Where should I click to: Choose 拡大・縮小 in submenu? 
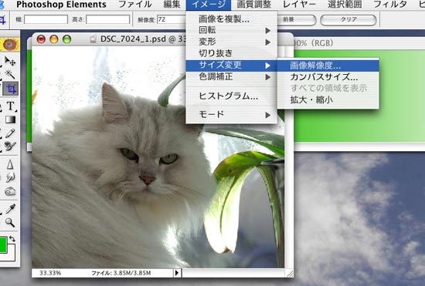(x=328, y=100)
